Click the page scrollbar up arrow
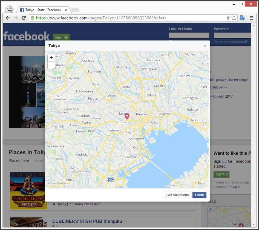The height and width of the screenshot is (230, 259). coord(254,25)
